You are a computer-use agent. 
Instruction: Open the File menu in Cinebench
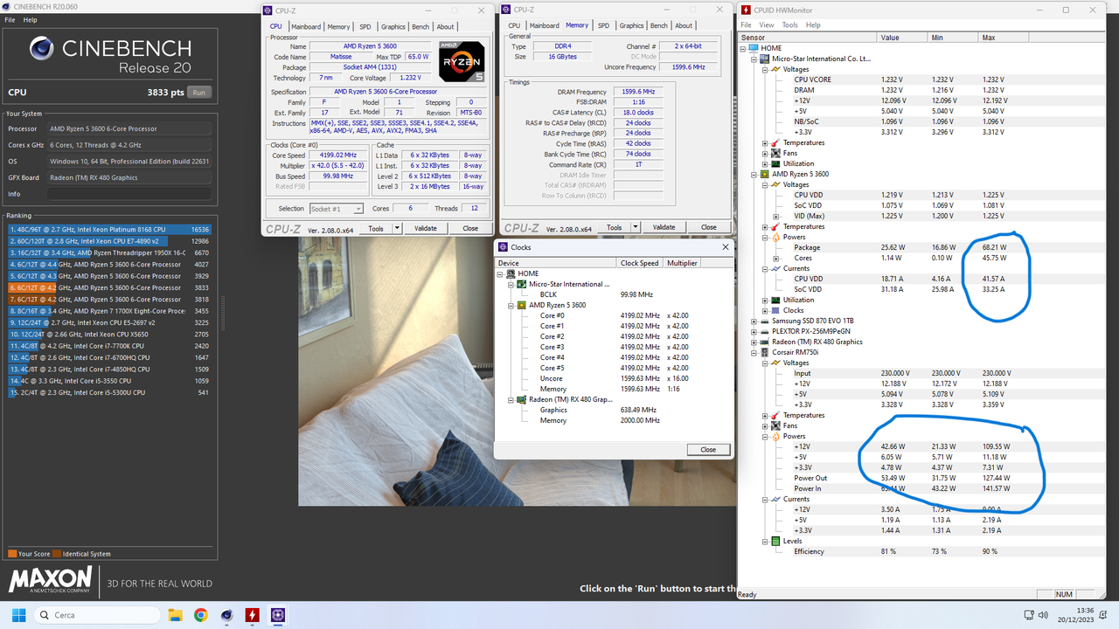click(8, 19)
